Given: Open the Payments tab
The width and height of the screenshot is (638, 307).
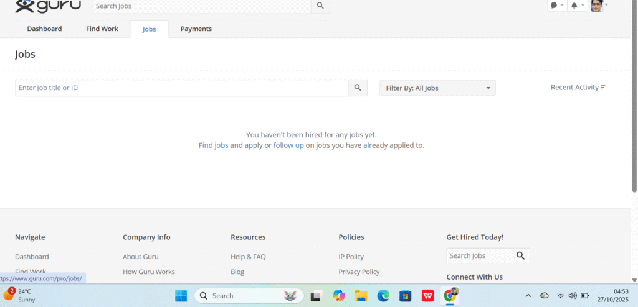Looking at the screenshot, I should (x=196, y=29).
